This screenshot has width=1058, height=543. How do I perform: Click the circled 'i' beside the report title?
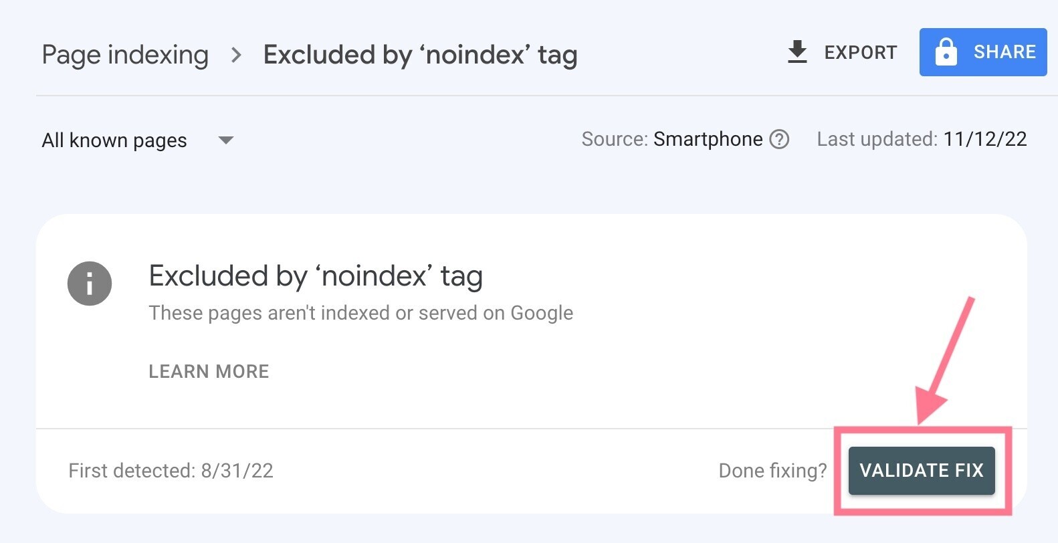click(x=89, y=284)
